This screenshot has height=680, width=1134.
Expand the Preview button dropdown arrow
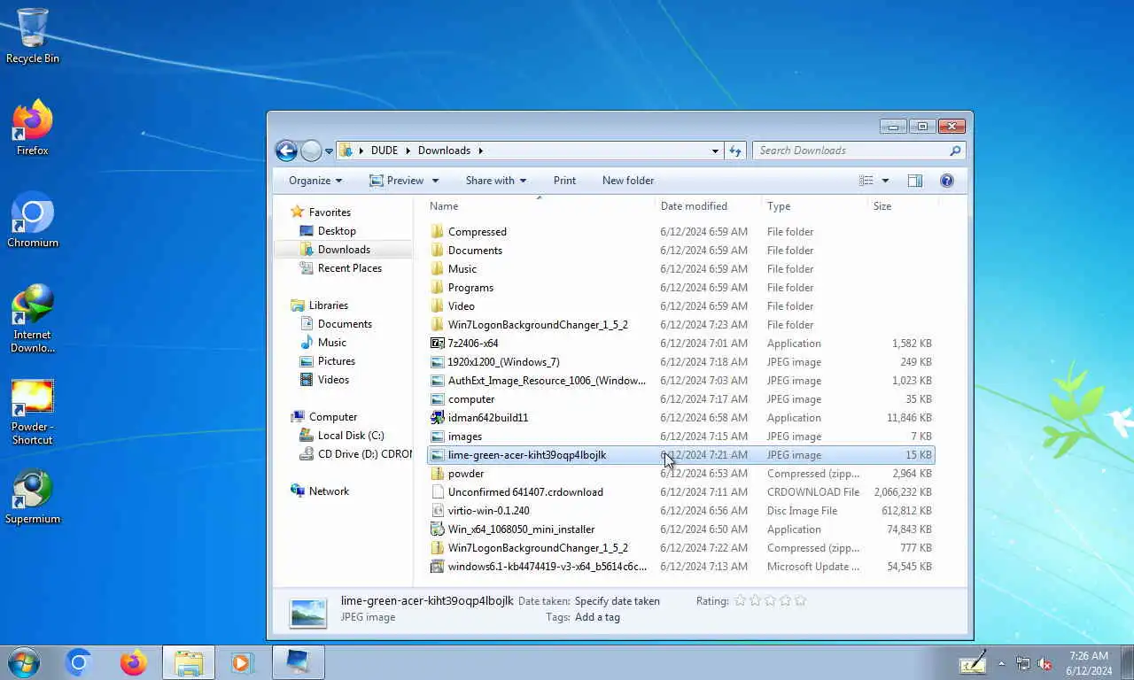coord(435,181)
